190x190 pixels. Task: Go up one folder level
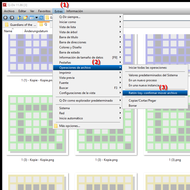[x=19, y=18]
